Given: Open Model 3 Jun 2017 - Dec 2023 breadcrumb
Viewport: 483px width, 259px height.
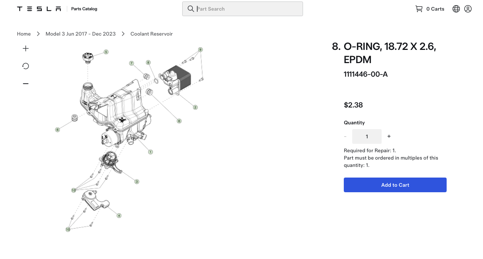Looking at the screenshot, I should click(80, 34).
